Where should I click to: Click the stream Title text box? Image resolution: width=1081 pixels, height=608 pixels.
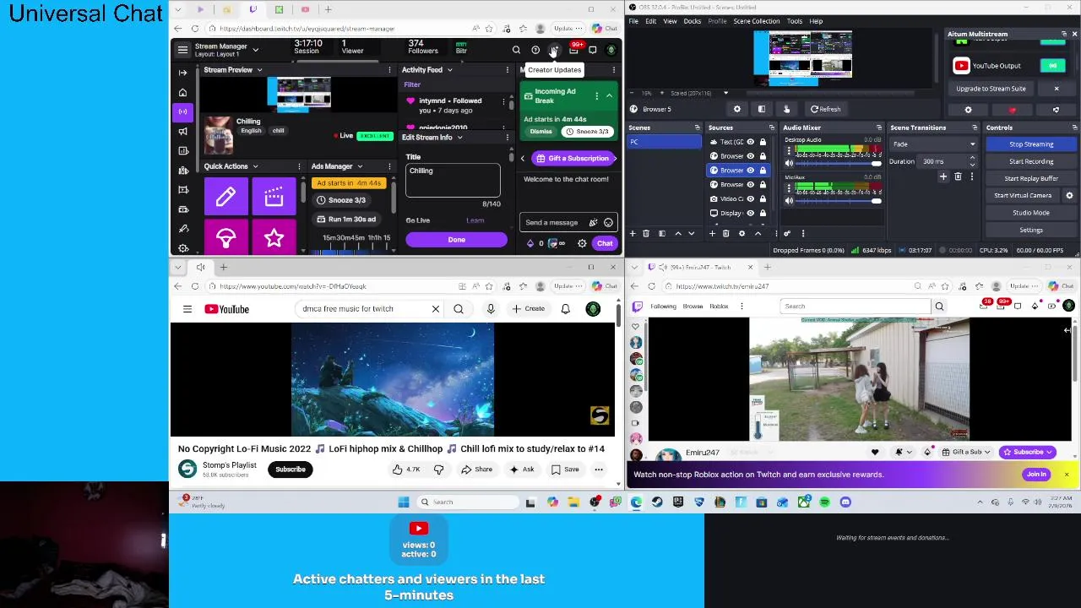pyautogui.click(x=453, y=181)
